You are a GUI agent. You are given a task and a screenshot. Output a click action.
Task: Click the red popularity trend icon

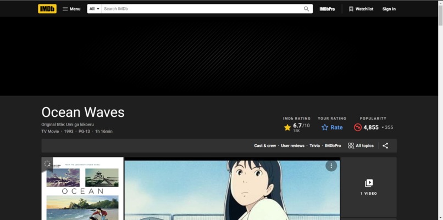point(358,127)
